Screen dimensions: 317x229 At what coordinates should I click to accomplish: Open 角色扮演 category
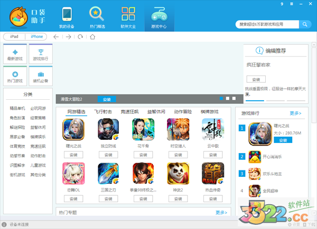click(17, 118)
